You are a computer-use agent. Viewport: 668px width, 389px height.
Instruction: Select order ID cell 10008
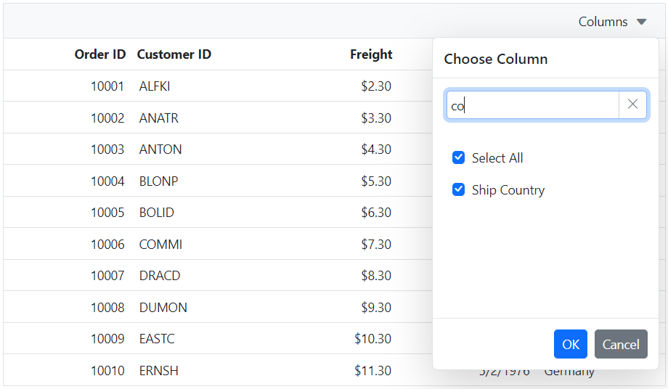click(107, 307)
